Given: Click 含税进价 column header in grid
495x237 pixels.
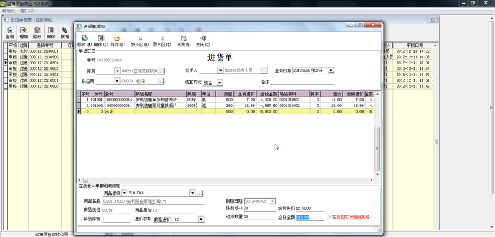Looking at the screenshot, I should coord(244,93).
